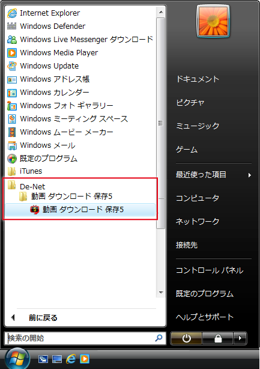Click the lock button
The width and height of the screenshot is (260, 369).
tap(218, 338)
